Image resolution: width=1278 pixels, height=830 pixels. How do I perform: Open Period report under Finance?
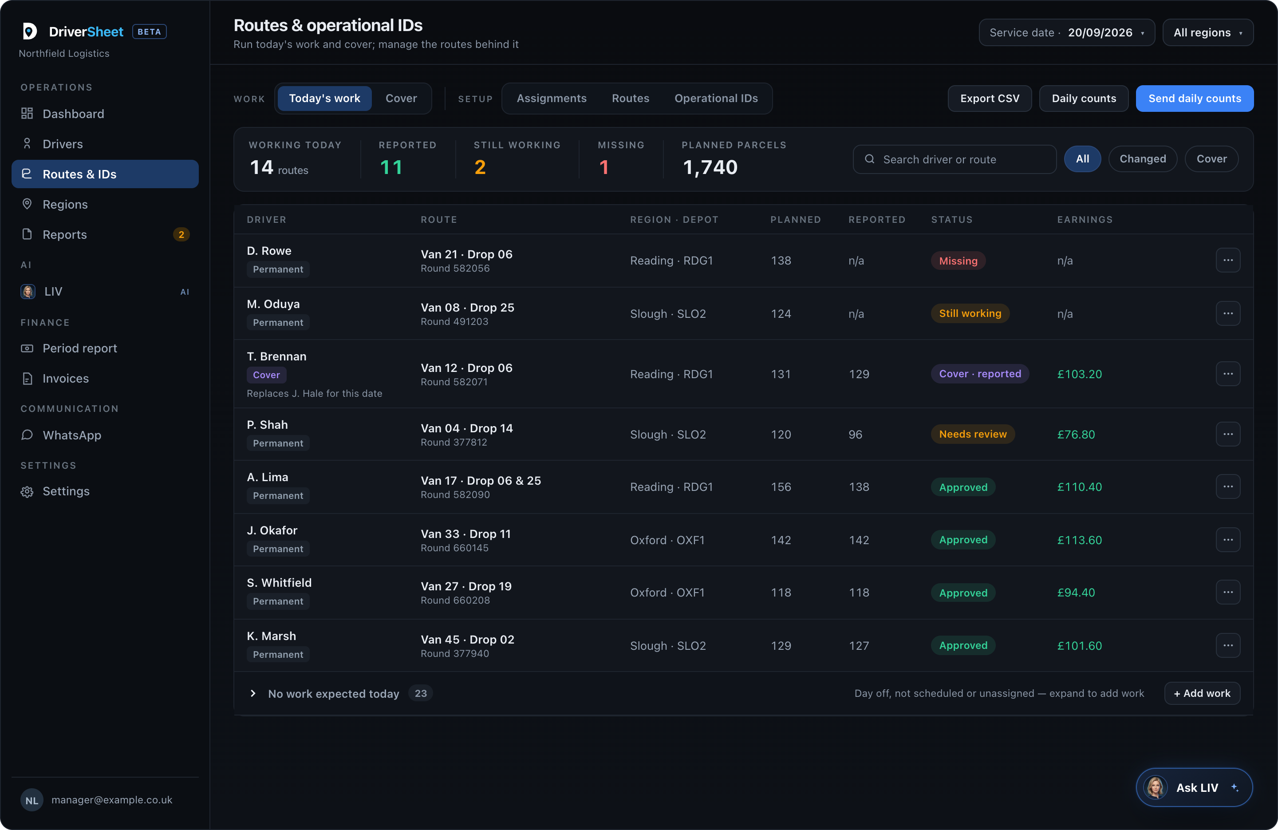click(105, 348)
